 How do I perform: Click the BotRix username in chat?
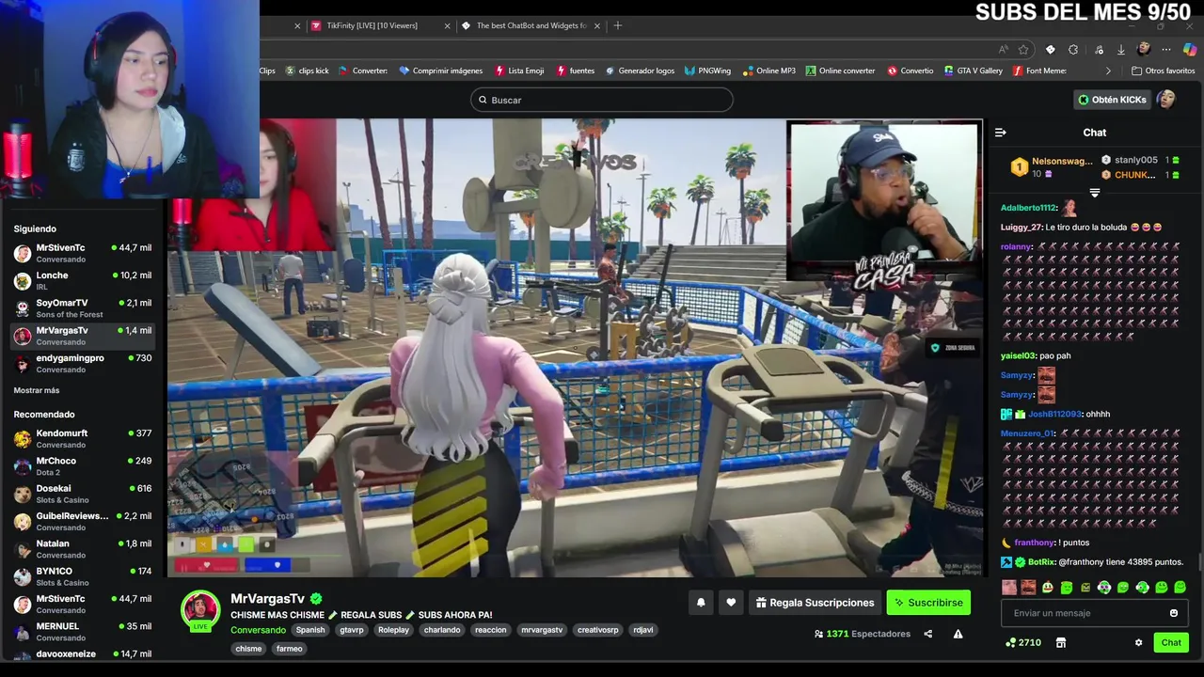[x=1041, y=562]
